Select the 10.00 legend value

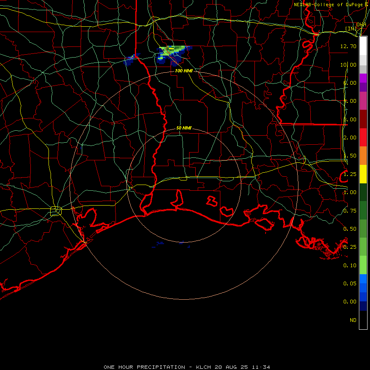coord(348,65)
